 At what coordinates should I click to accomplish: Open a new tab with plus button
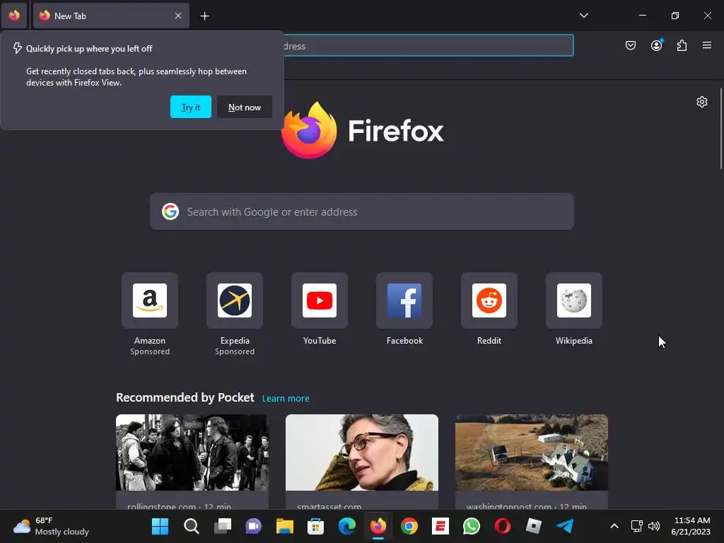[204, 16]
